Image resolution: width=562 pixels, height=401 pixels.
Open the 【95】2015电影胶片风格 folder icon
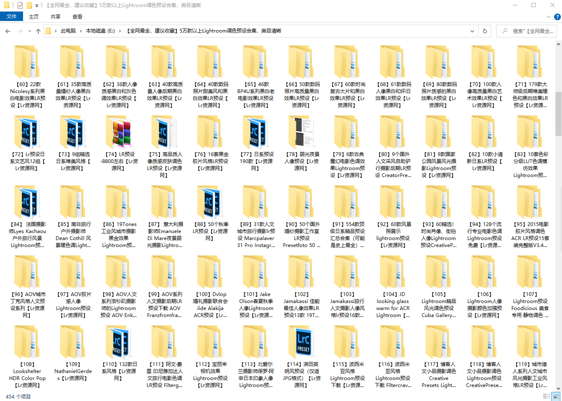pos(530,202)
